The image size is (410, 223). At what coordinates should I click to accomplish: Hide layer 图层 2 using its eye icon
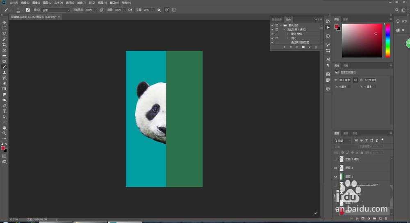pyautogui.click(x=336, y=168)
